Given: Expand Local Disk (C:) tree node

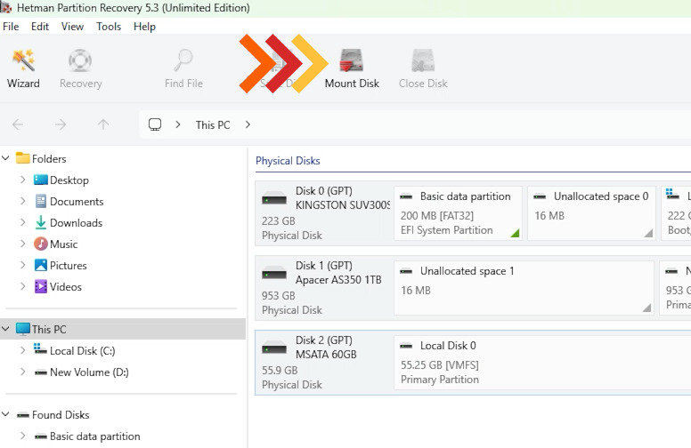Looking at the screenshot, I should [x=23, y=350].
